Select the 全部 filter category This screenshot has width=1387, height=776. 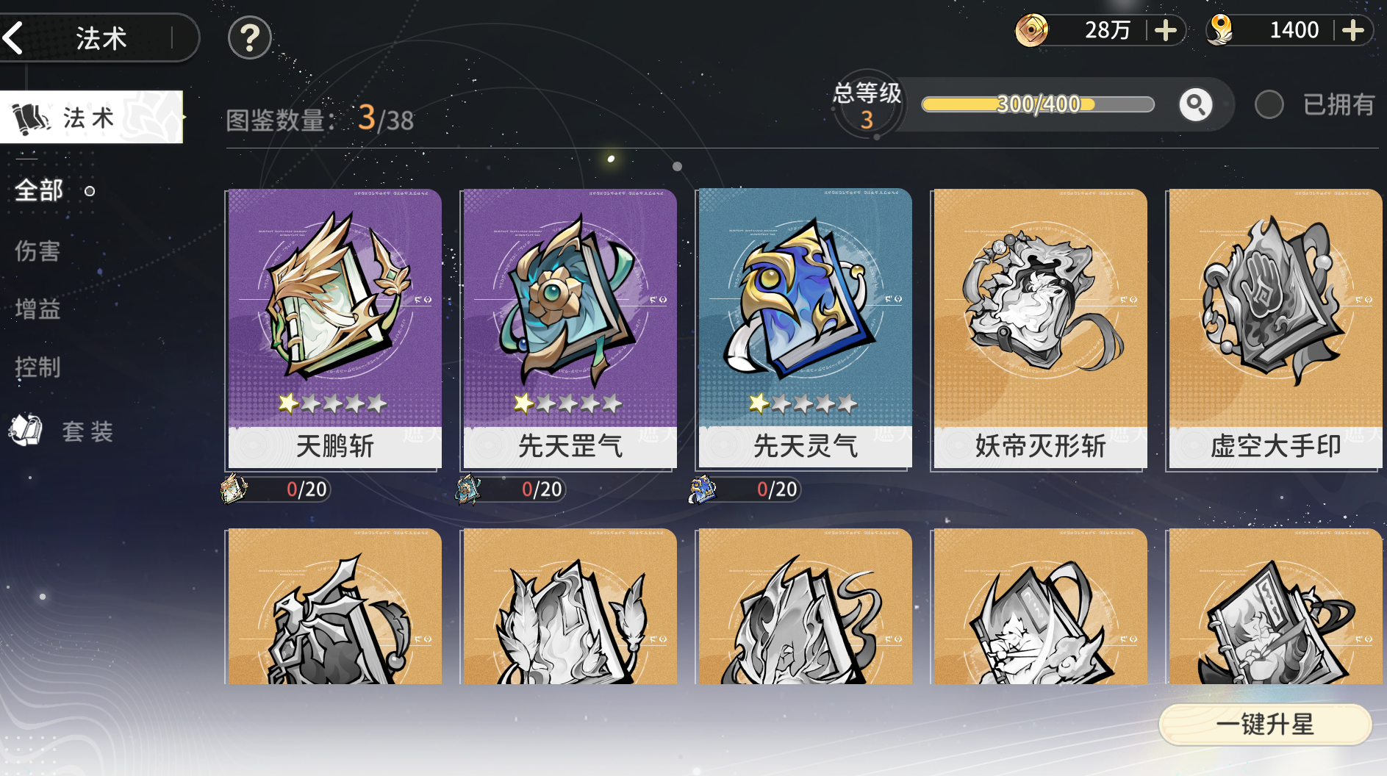tap(39, 190)
